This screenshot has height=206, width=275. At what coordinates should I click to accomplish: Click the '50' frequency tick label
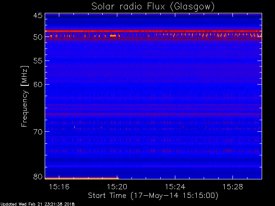pyautogui.click(x=38, y=37)
